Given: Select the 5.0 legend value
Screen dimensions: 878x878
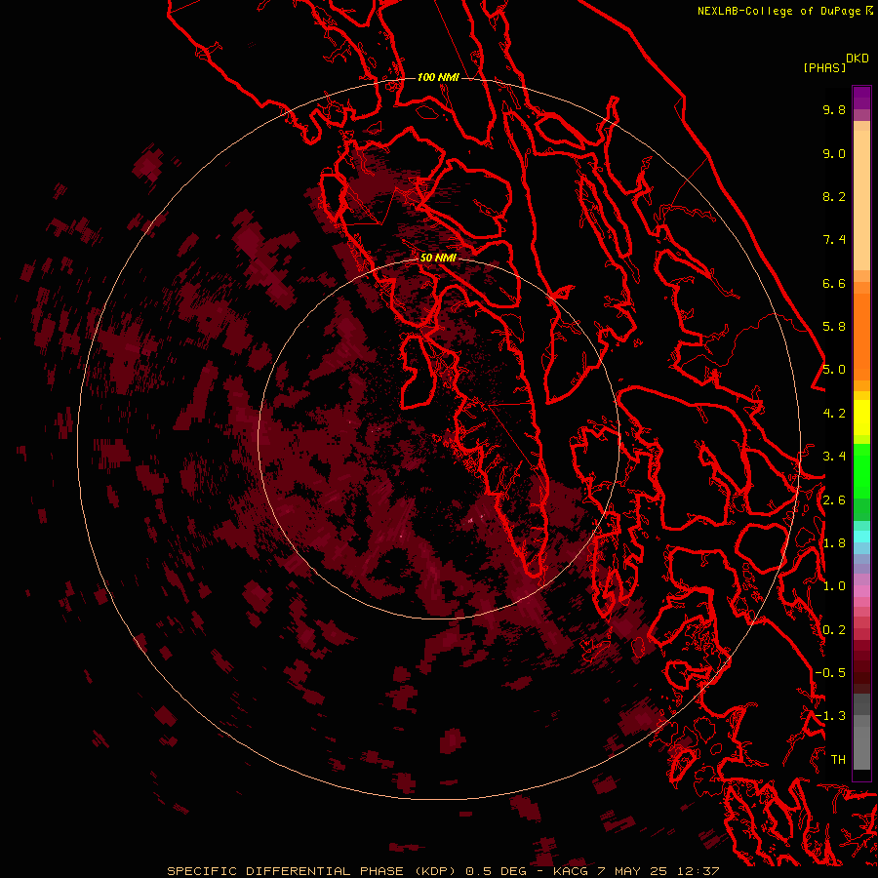Looking at the screenshot, I should [834, 370].
